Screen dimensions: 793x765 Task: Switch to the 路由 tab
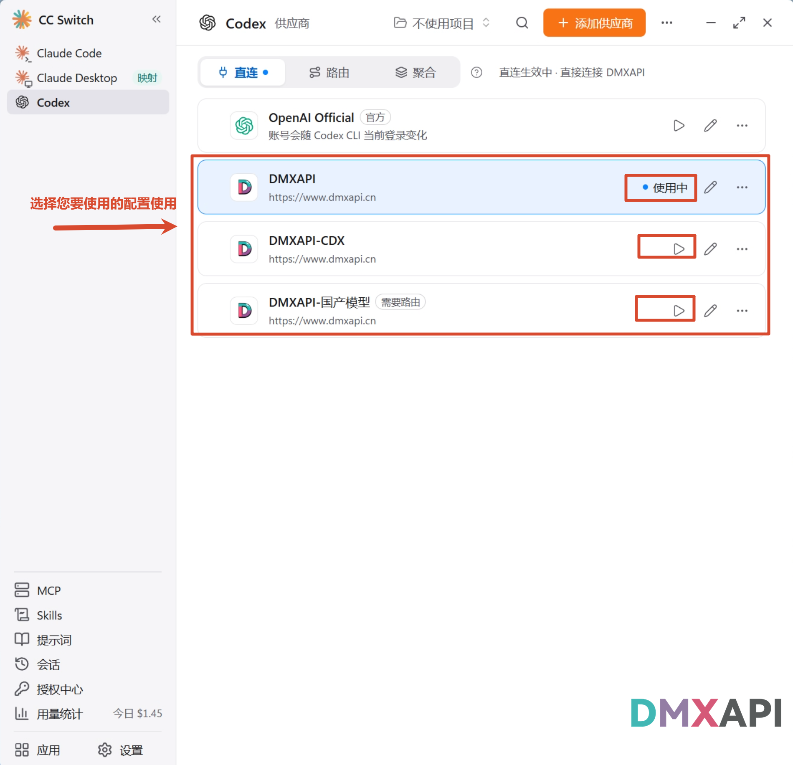point(329,73)
